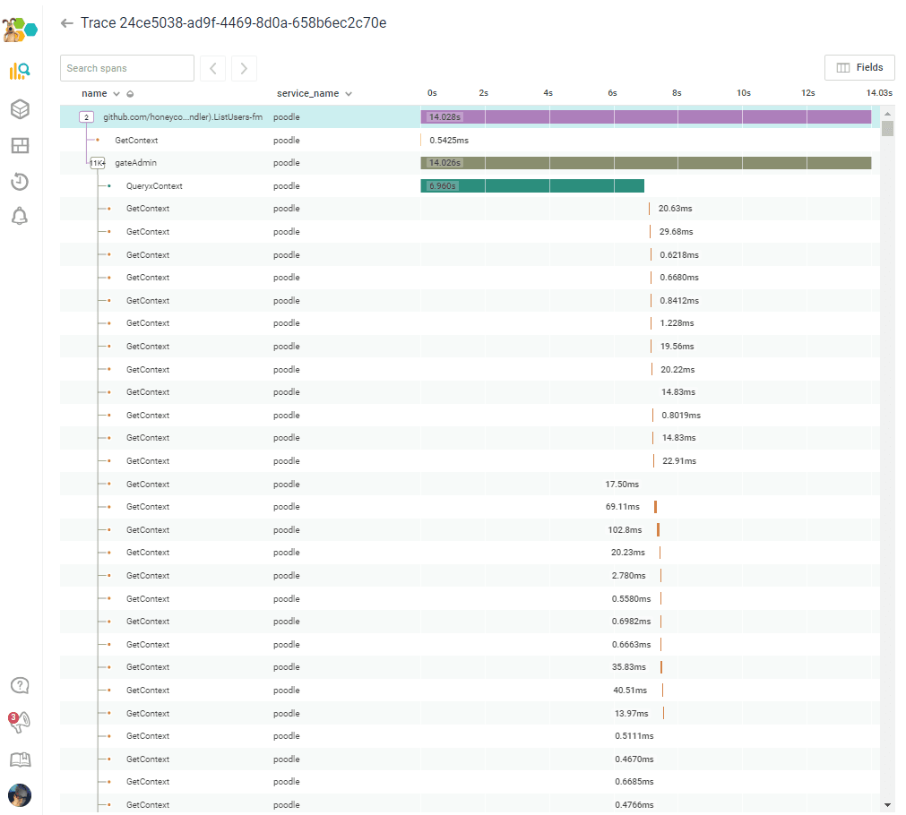The width and height of the screenshot is (906, 815).
Task: Open the help chat bubble icon
Action: (20, 685)
